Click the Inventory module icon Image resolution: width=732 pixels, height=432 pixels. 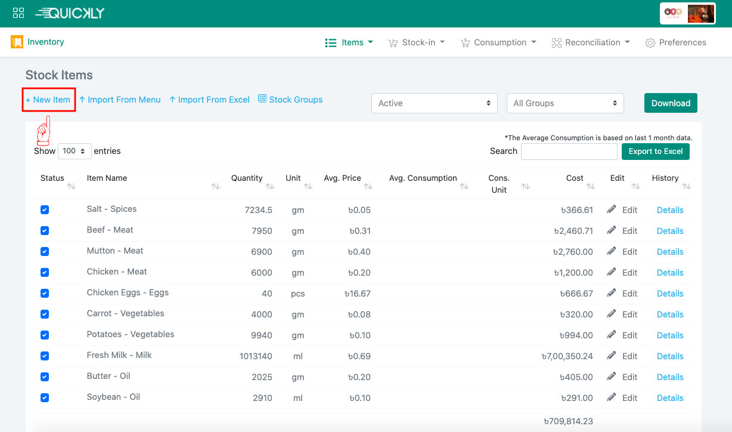click(17, 42)
